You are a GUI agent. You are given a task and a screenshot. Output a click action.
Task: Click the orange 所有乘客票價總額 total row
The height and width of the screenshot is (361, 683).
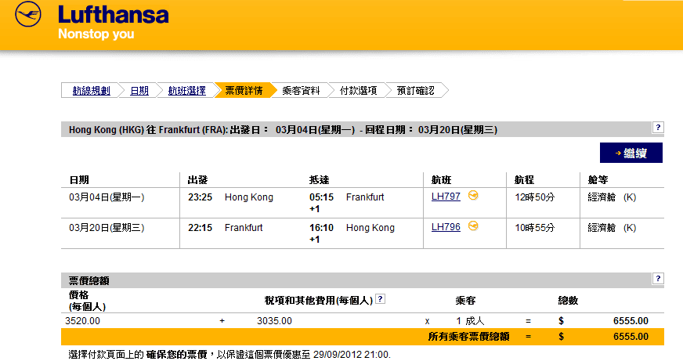tap(362, 337)
